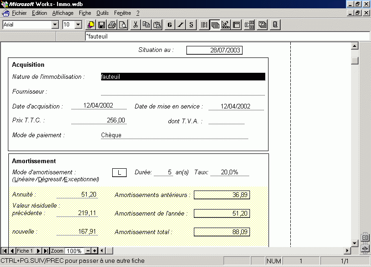This screenshot has width=371, height=267.
Task: Click the Works document icon beside Fichier
Action: pyautogui.click(x=6, y=13)
